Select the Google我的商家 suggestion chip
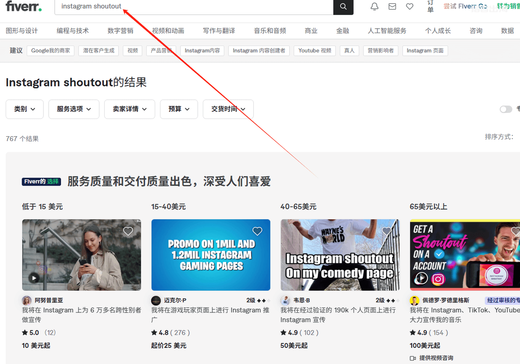This screenshot has height=364, width=520. tap(51, 51)
